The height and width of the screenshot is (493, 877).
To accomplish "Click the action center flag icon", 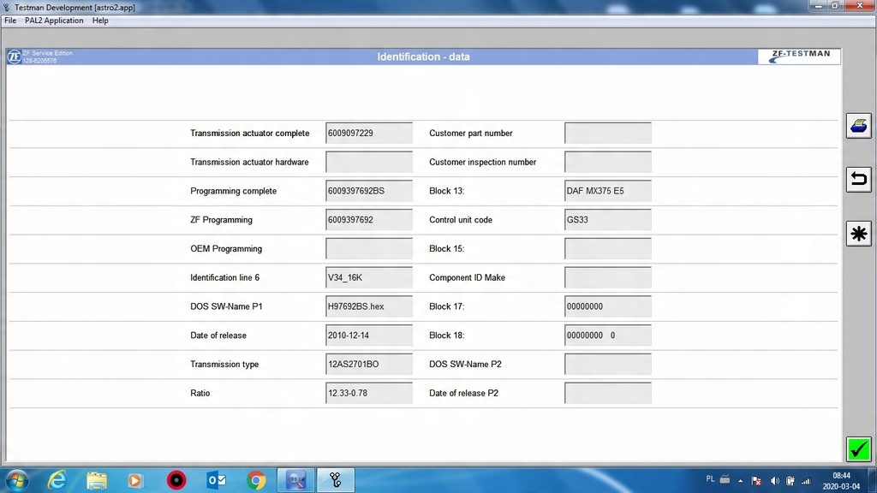I will pos(756,481).
